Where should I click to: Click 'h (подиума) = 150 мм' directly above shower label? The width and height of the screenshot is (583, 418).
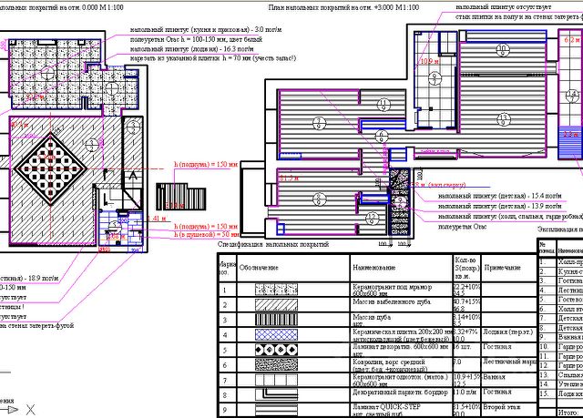tap(207, 226)
